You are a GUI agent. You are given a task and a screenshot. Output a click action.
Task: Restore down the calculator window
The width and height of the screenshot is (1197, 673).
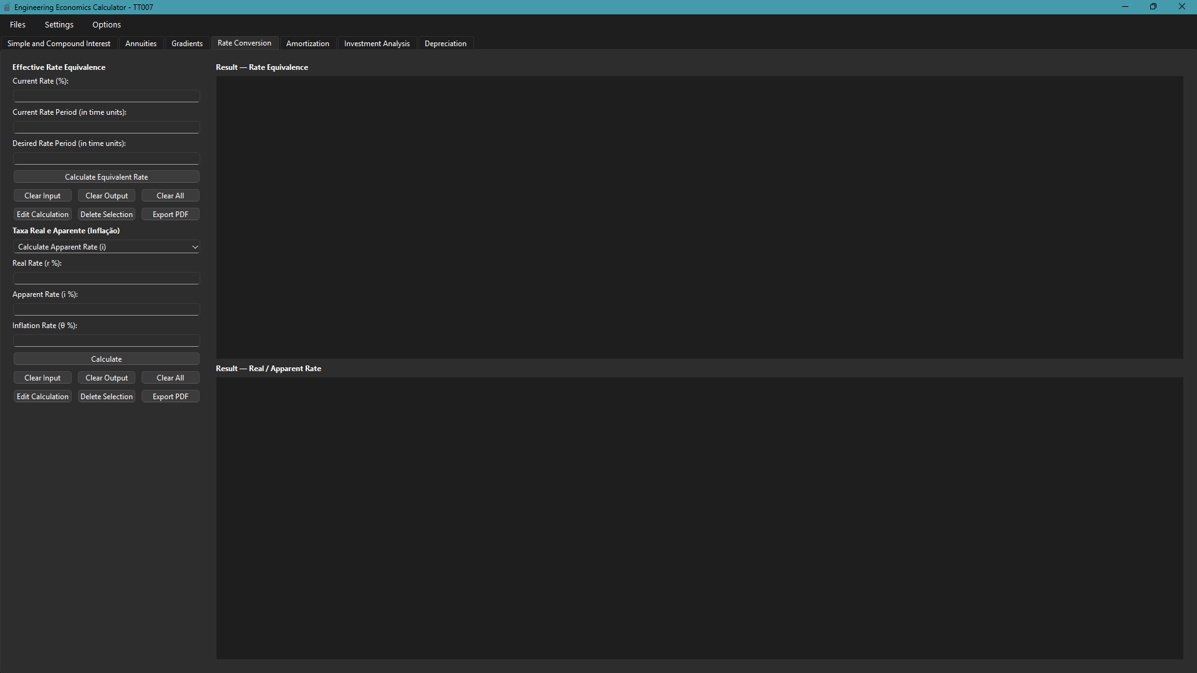[1153, 7]
